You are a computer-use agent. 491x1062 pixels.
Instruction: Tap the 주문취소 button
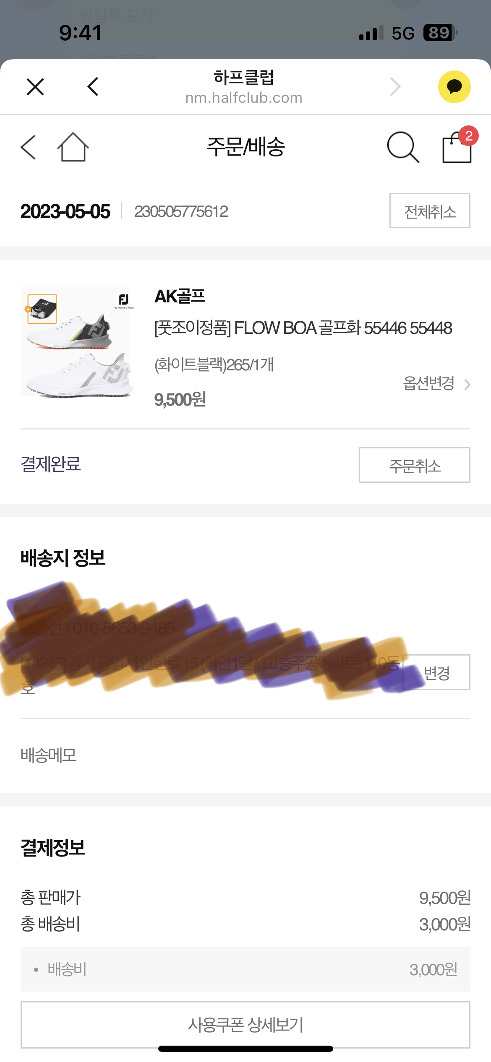(x=414, y=465)
